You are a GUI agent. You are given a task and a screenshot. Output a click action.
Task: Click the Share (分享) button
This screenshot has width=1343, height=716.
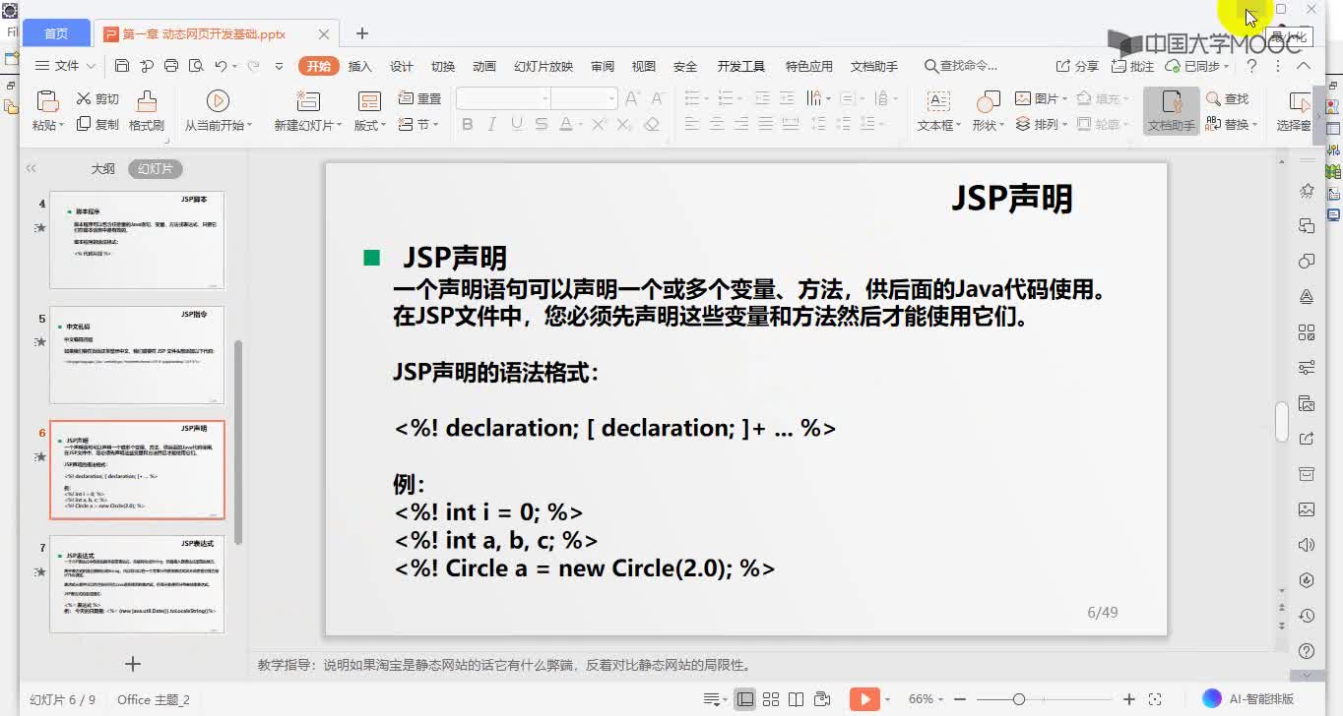point(1077,66)
